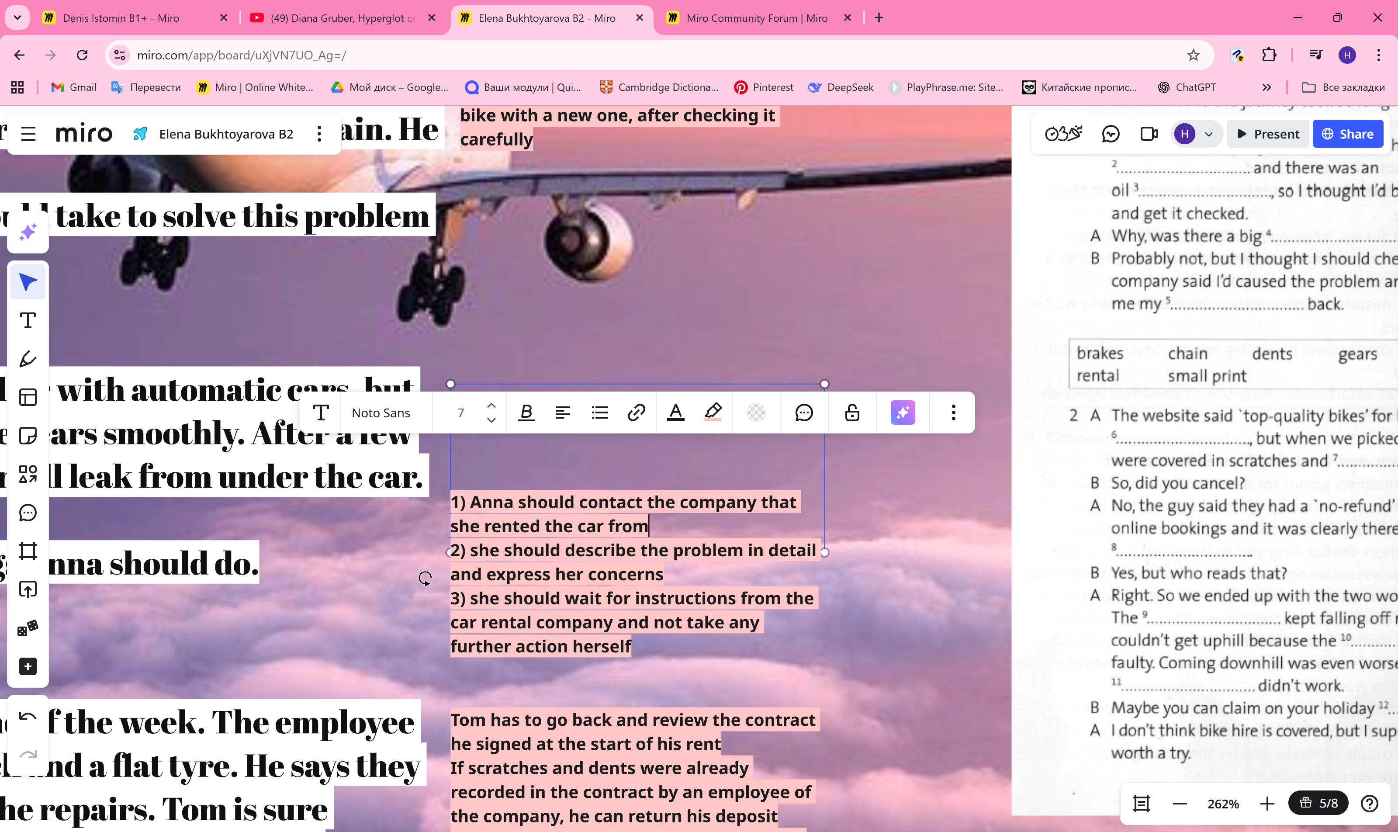Toggle bold formatting on text
The height and width of the screenshot is (832, 1398).
pos(526,413)
